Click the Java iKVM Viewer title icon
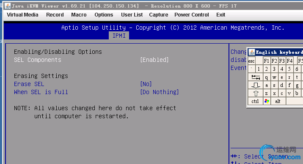The height and width of the screenshot is (164, 303). point(8,6)
